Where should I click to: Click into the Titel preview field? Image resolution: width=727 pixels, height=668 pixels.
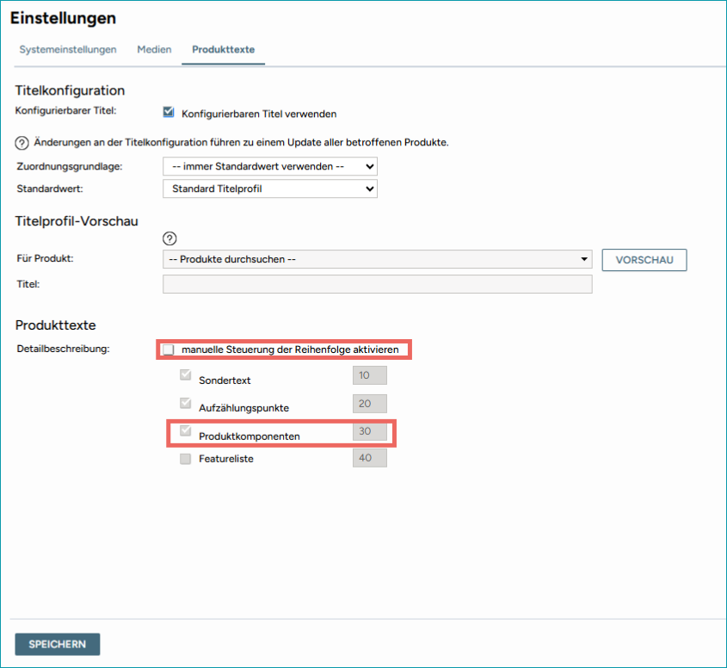[378, 284]
